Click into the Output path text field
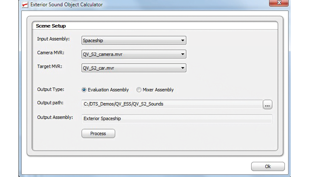 pos(172,104)
